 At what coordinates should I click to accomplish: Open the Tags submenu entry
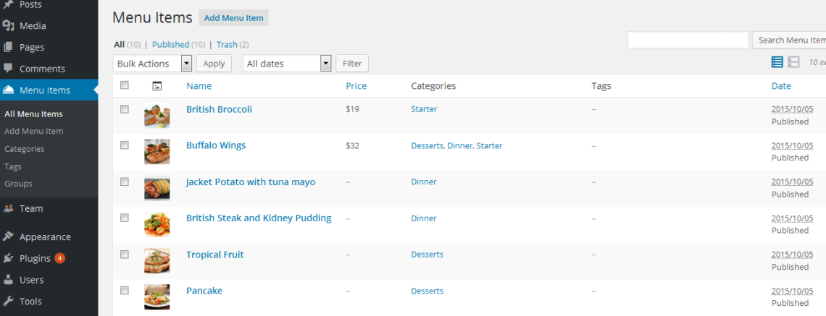(x=12, y=166)
